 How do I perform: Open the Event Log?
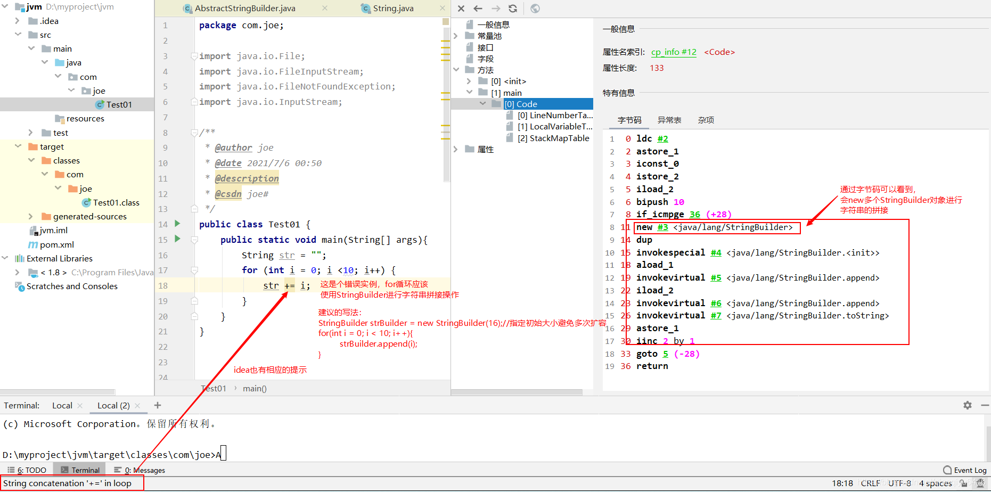click(x=965, y=470)
